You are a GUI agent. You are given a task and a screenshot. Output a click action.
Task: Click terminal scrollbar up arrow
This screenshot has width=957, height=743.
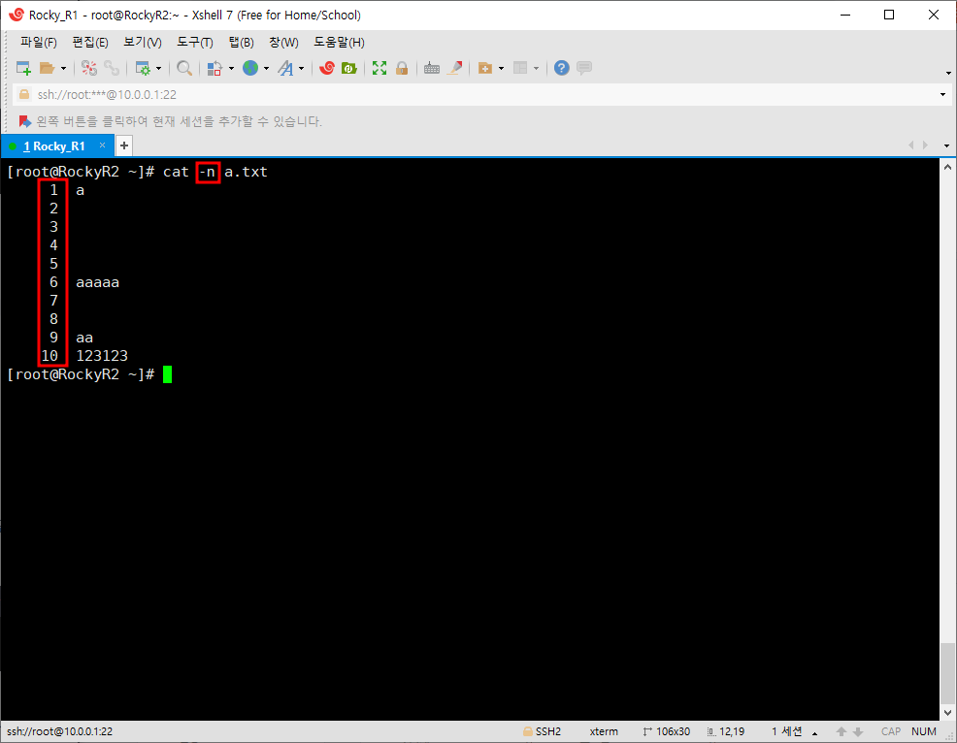947,167
